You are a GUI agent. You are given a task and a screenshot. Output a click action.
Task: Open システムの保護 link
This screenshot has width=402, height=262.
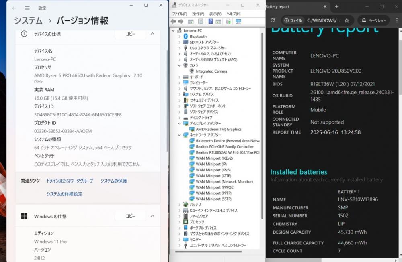coord(114,181)
